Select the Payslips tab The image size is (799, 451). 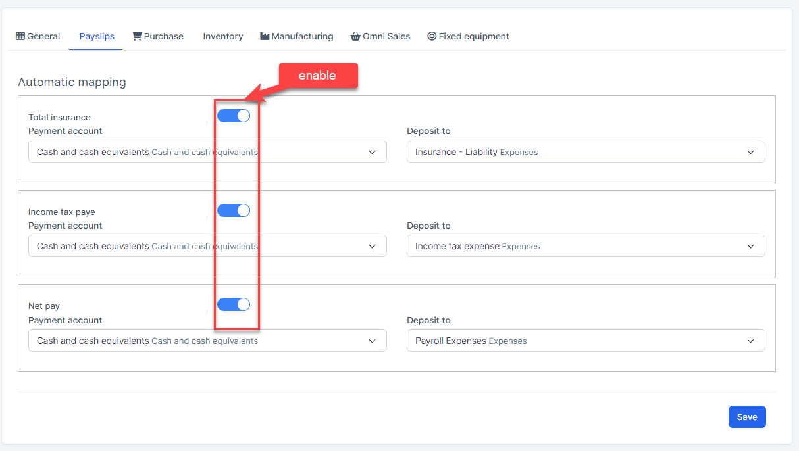coord(97,36)
